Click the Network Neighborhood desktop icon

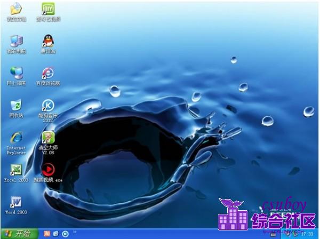pos(17,73)
